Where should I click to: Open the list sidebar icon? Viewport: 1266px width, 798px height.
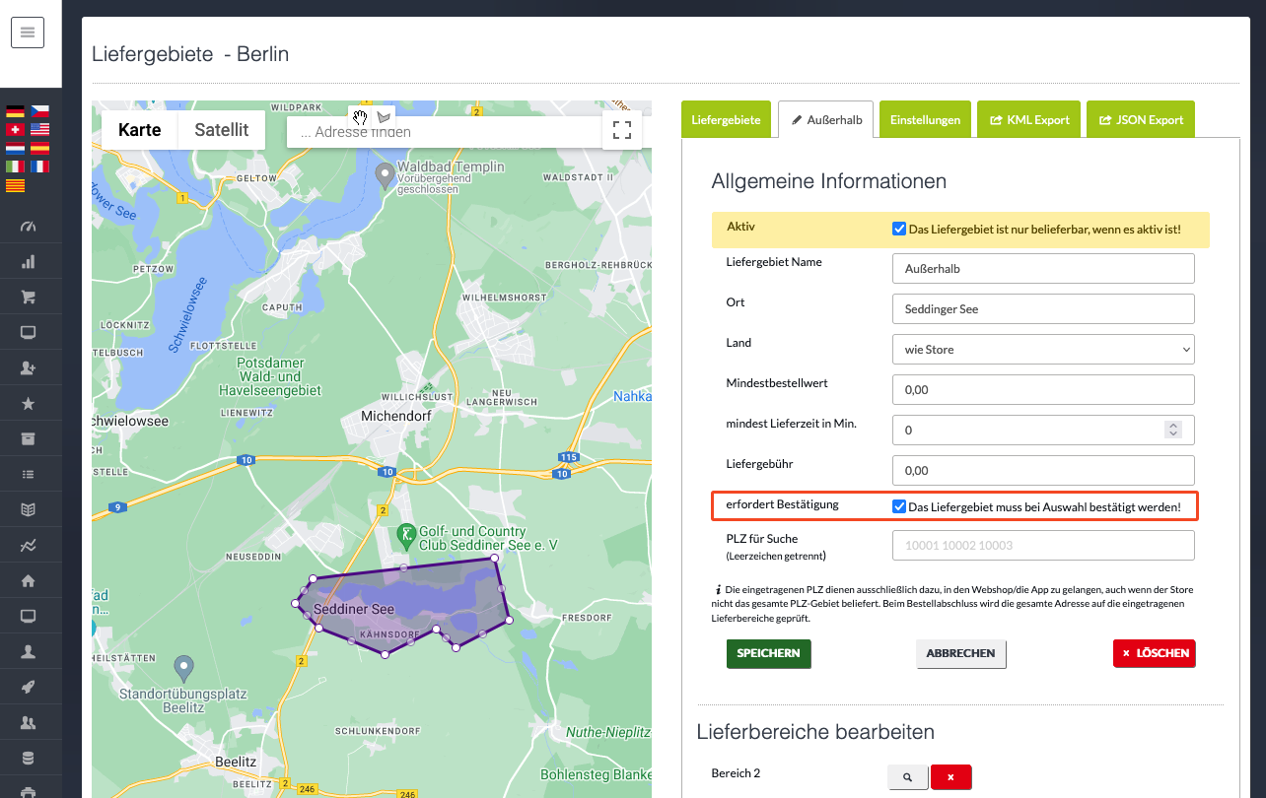pos(28,474)
